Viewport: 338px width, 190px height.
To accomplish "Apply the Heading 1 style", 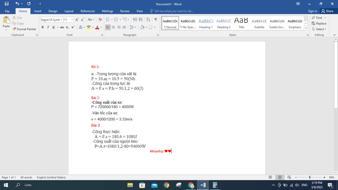I will click(206, 23).
